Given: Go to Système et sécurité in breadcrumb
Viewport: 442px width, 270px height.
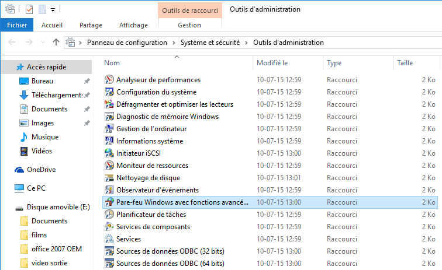Looking at the screenshot, I should coord(210,43).
